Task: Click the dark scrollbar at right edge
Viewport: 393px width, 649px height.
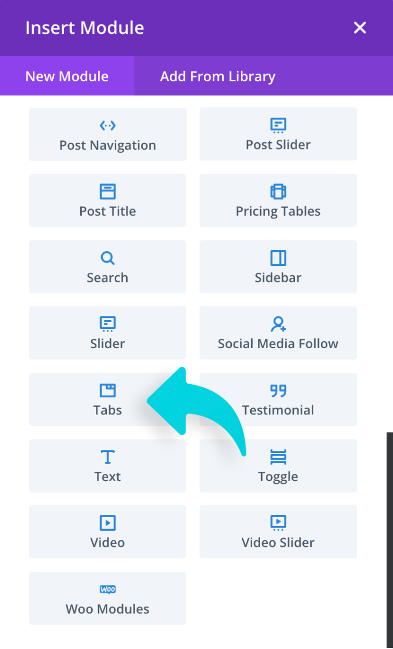Action: (389, 537)
